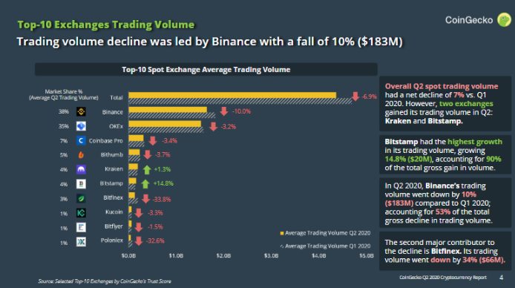Click the OKEx exchange logo icon

[x=81, y=126]
